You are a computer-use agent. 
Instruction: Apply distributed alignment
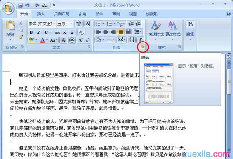coord(129,32)
